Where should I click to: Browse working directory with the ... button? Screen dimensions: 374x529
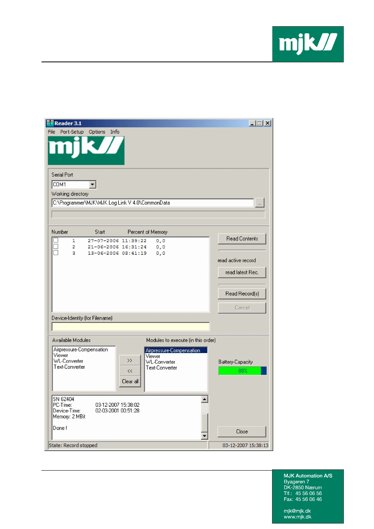(260, 203)
